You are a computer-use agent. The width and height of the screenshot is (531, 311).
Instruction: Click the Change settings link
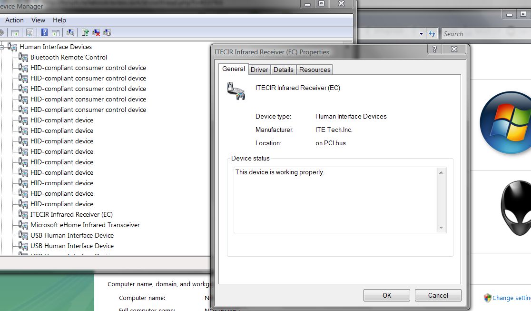pos(511,298)
